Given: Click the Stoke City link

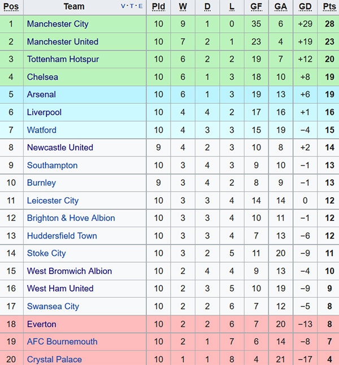Looking at the screenshot, I should pyautogui.click(x=46, y=253).
